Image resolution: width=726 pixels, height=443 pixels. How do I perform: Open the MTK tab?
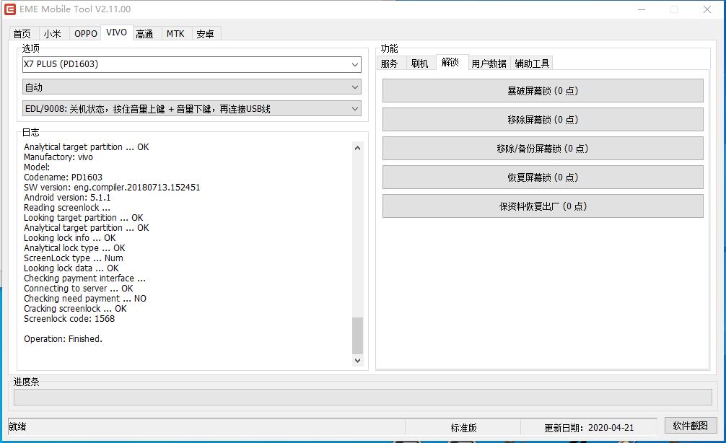coord(175,34)
